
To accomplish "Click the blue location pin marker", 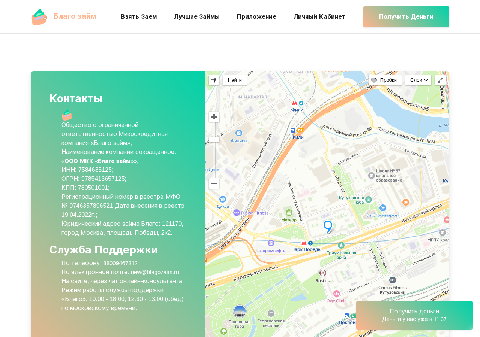I will (328, 227).
